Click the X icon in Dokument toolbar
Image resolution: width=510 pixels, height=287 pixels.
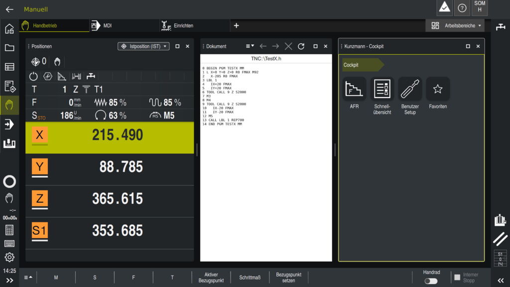[x=288, y=46]
